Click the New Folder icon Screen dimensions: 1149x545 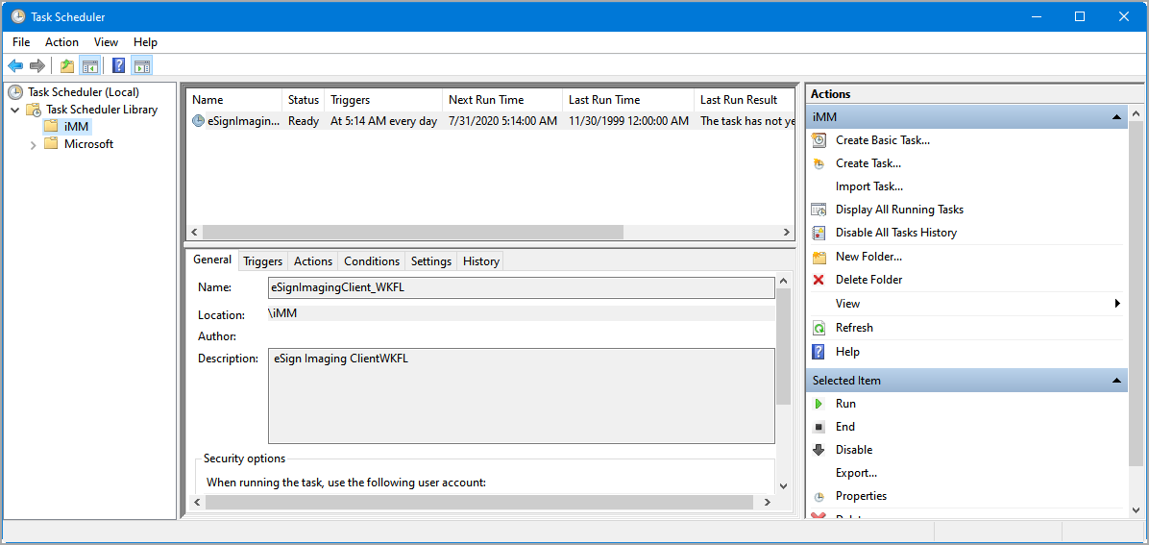tap(819, 257)
